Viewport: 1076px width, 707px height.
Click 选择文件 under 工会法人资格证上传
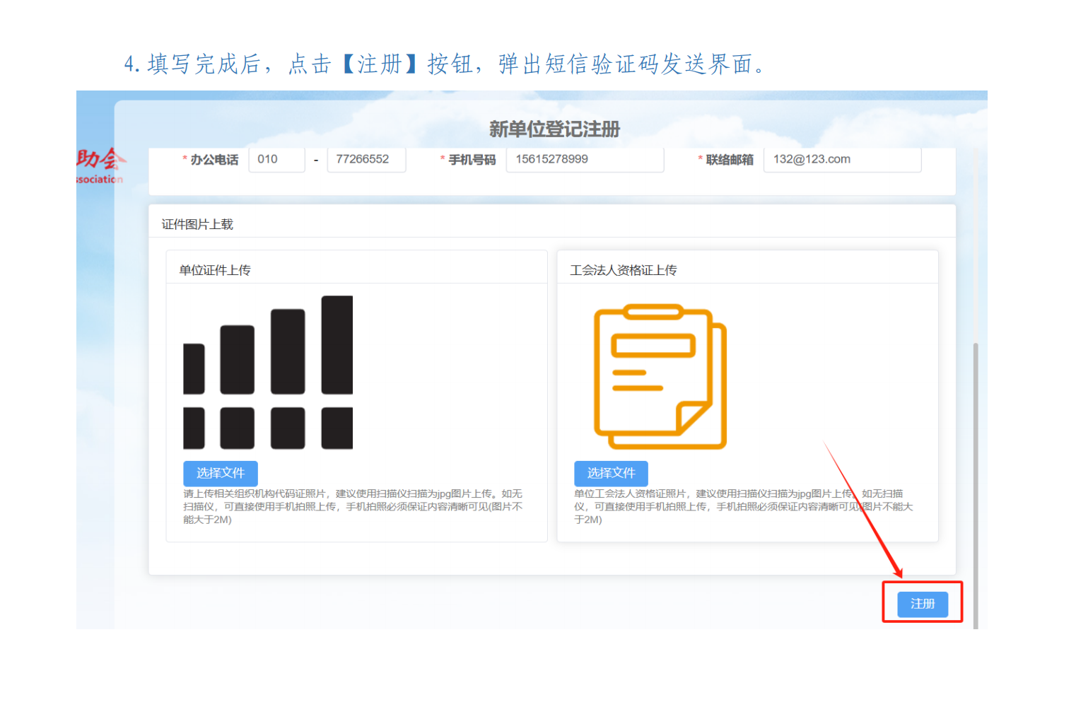pyautogui.click(x=611, y=473)
